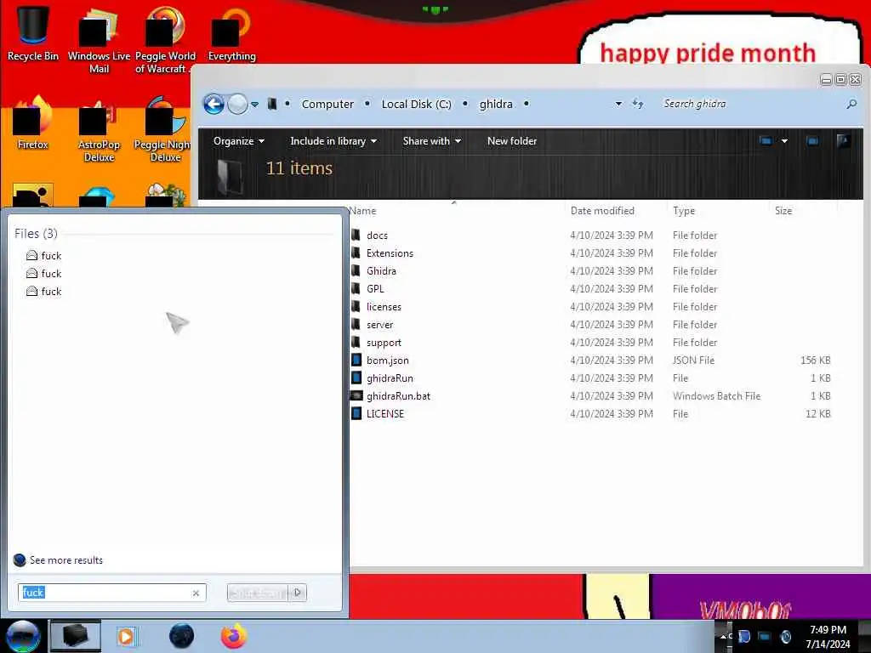
Task: Launch Firefox from the taskbar
Action: (x=233, y=636)
